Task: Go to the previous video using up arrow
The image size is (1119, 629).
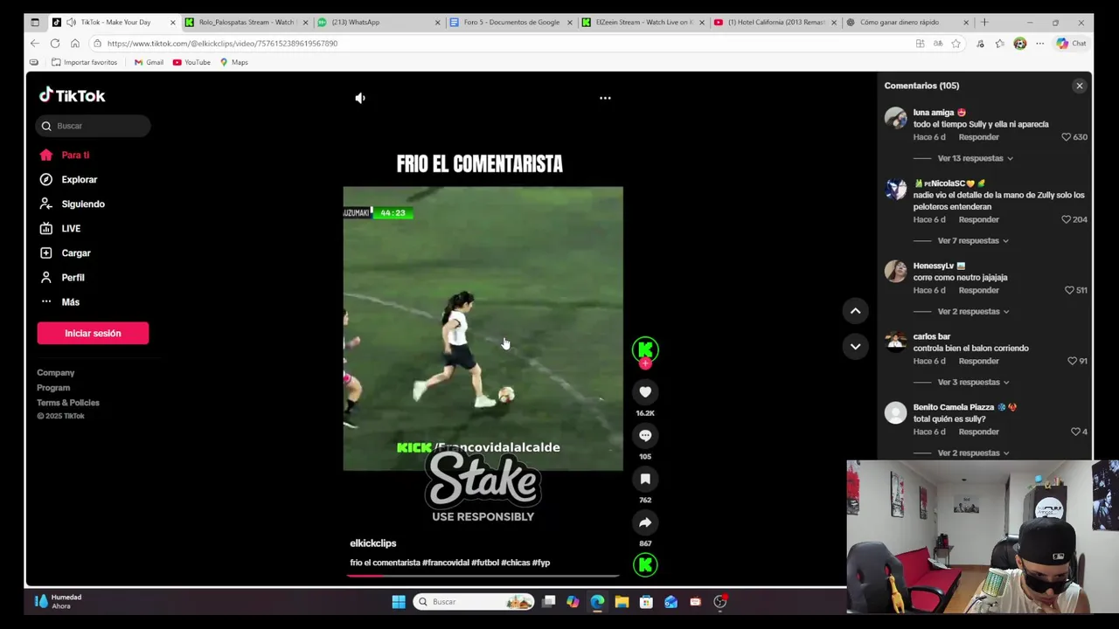Action: click(855, 311)
